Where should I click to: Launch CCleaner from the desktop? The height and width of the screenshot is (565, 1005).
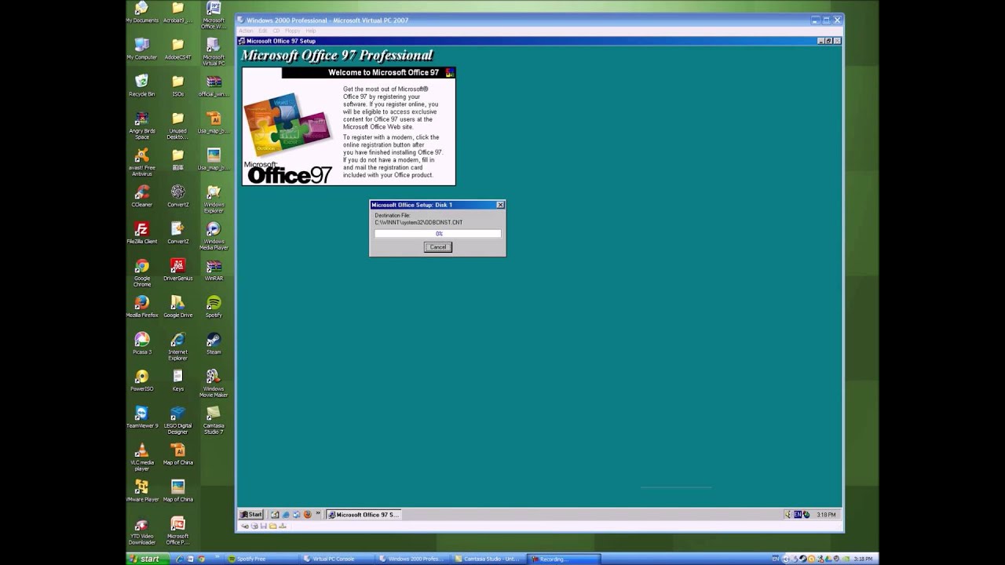coord(142,192)
